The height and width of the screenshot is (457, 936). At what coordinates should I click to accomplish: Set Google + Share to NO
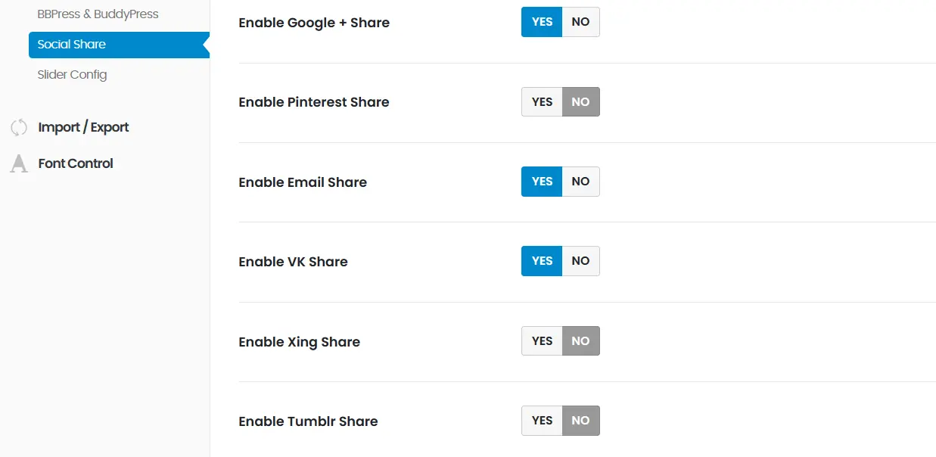(580, 22)
